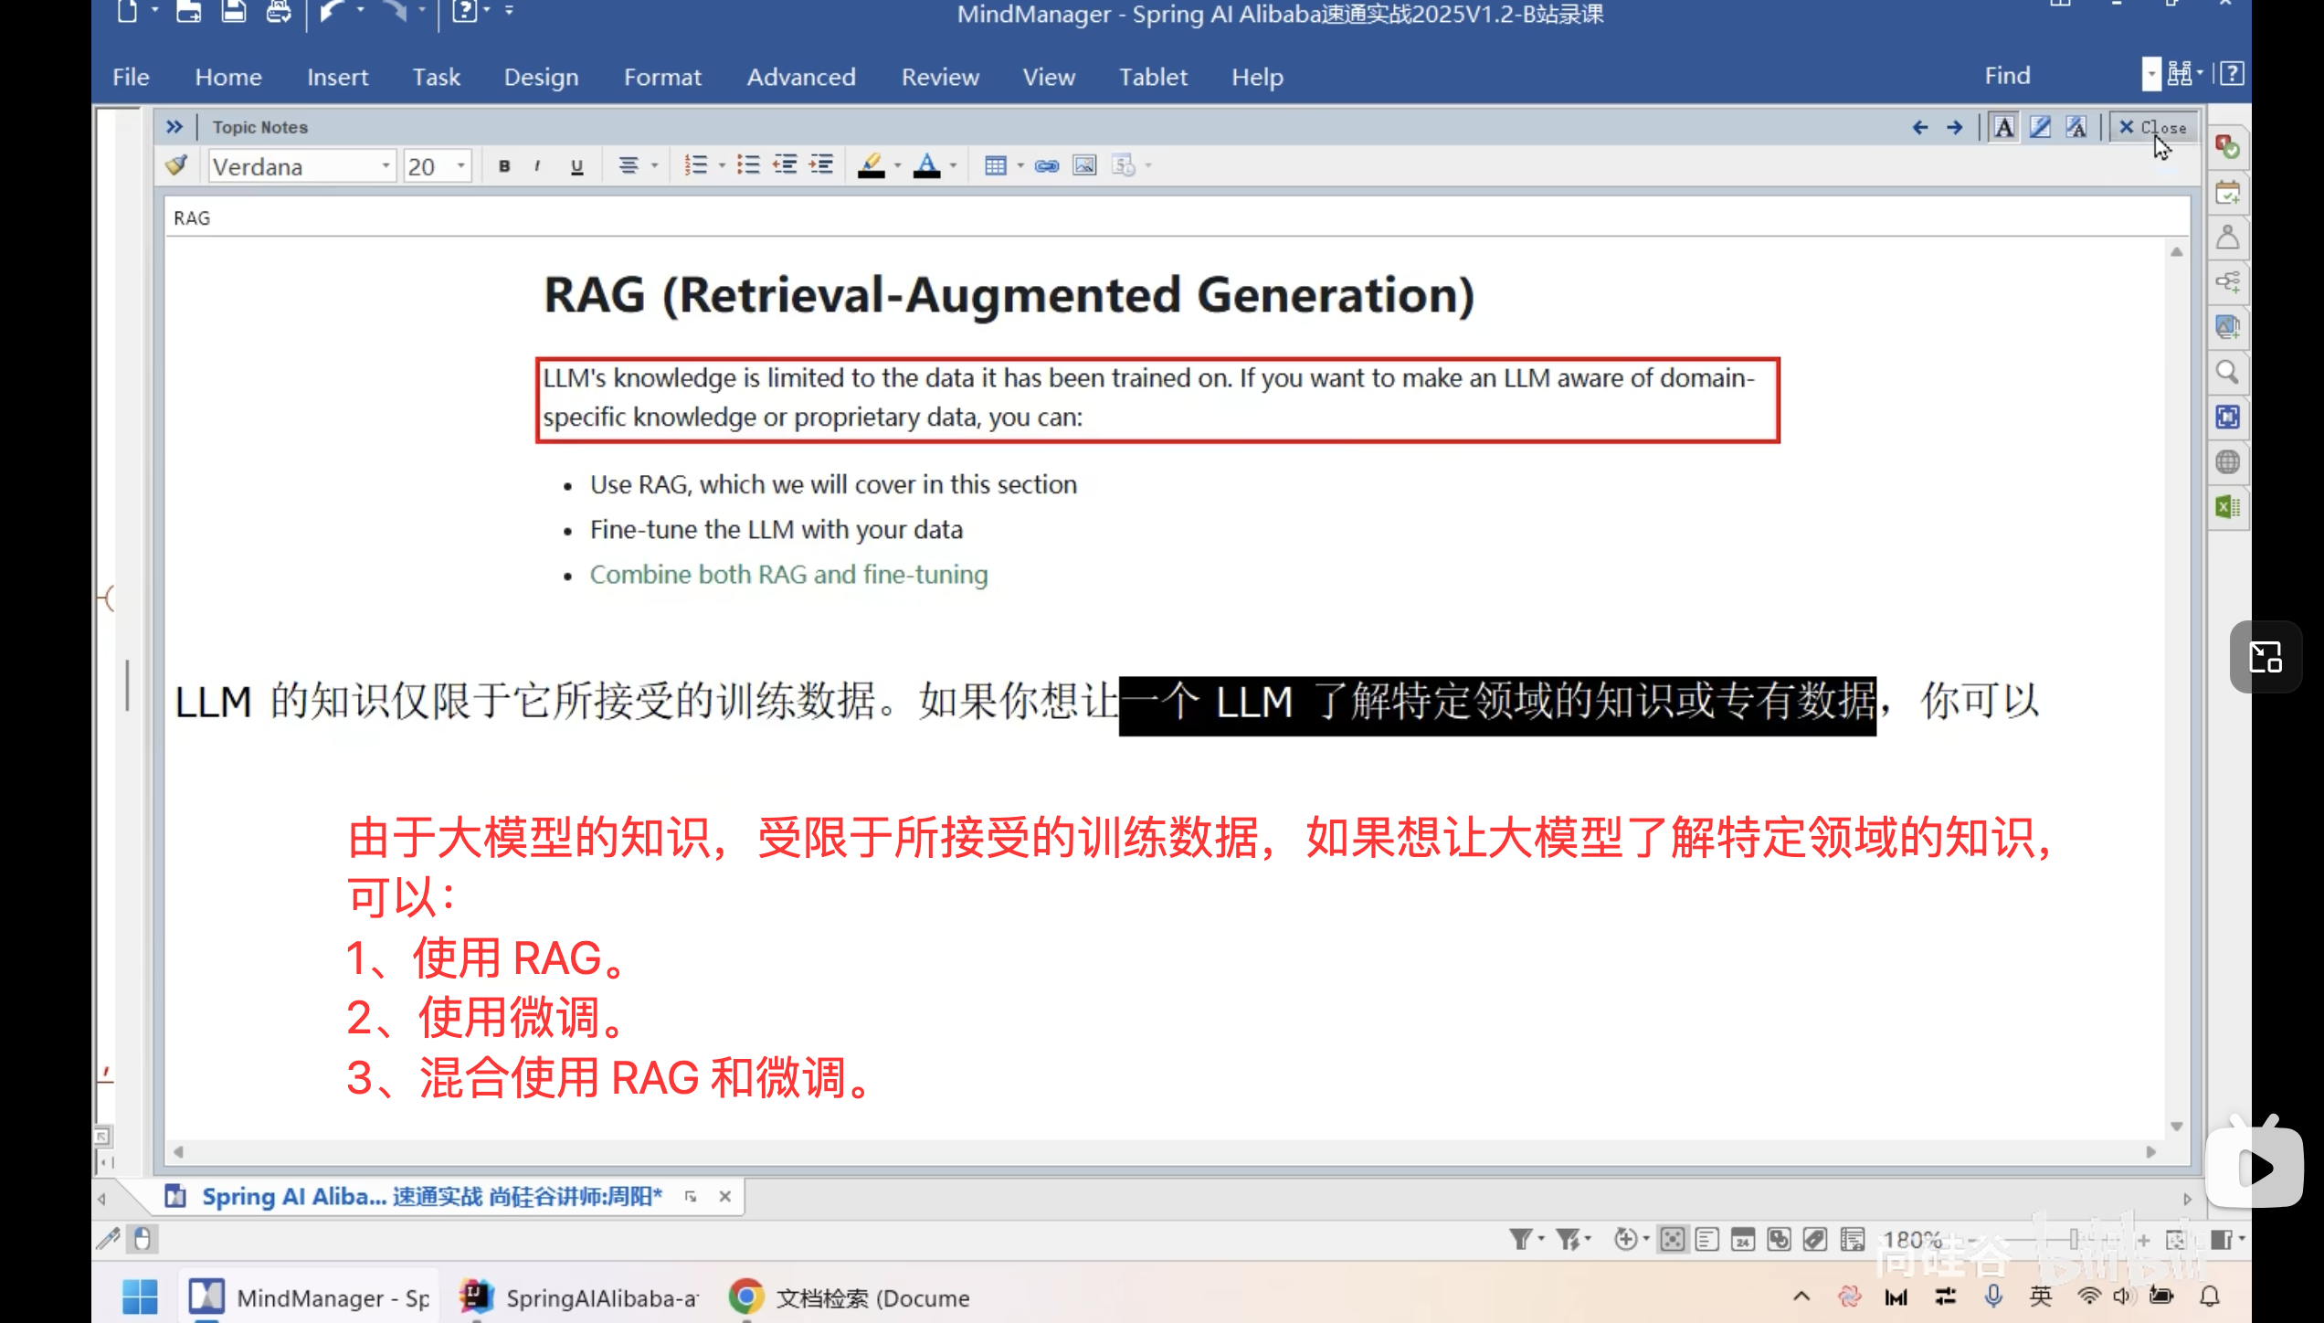Insert an image into topic notes
This screenshot has width=2324, height=1323.
pos(1084,165)
